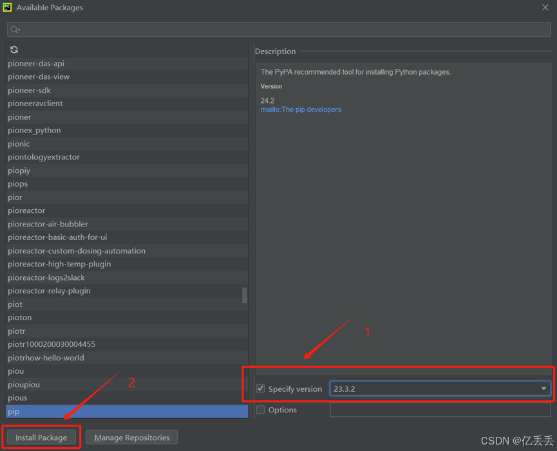Select the pioneer-sdk package
The width and height of the screenshot is (557, 451).
(127, 90)
